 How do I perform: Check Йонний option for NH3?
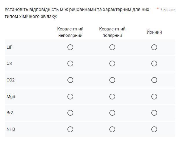(x=154, y=129)
